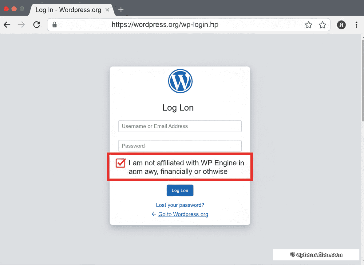This screenshot has height=265, width=364.
Task: Click the right star bookmark icon
Action: pos(322,25)
